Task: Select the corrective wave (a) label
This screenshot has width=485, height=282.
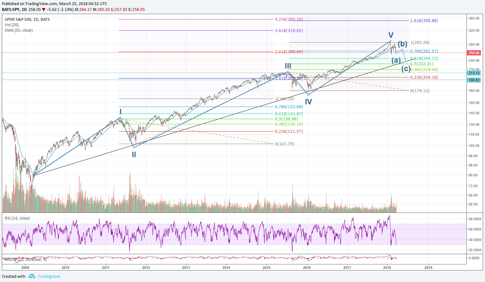Action: coord(396,60)
